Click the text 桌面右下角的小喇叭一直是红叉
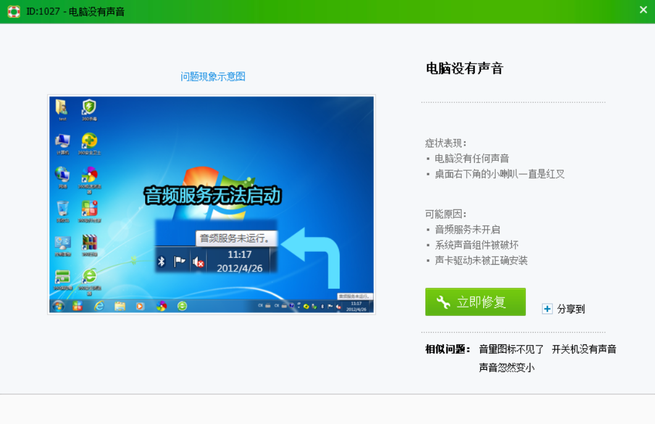Screen dimensions: 655x424 tap(499, 174)
